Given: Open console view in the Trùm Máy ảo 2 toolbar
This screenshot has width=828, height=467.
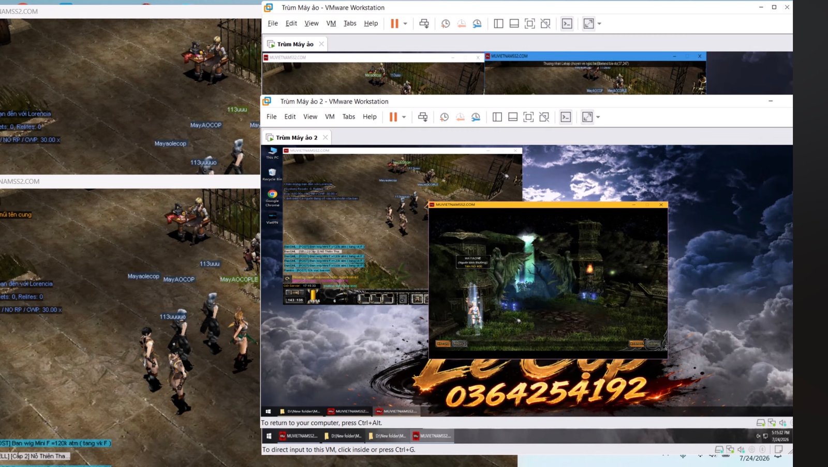Looking at the screenshot, I should [566, 117].
